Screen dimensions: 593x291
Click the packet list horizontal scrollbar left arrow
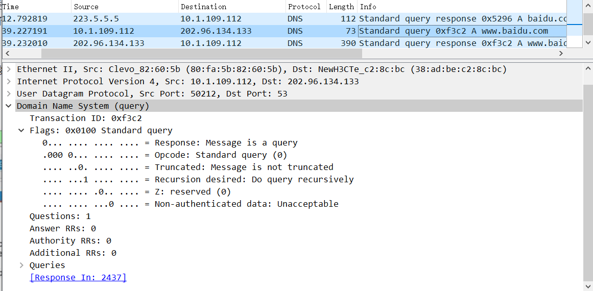coord(7,54)
